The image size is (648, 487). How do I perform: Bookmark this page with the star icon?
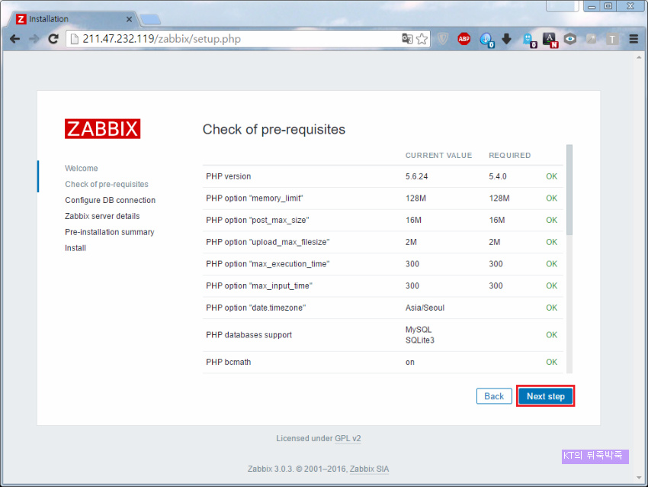(x=422, y=39)
